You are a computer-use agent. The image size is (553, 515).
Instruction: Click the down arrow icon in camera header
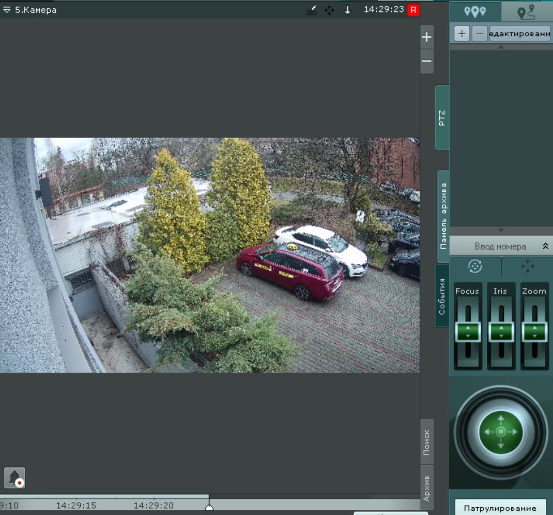[x=347, y=10]
